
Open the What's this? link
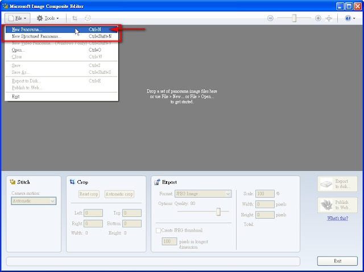[337, 218]
